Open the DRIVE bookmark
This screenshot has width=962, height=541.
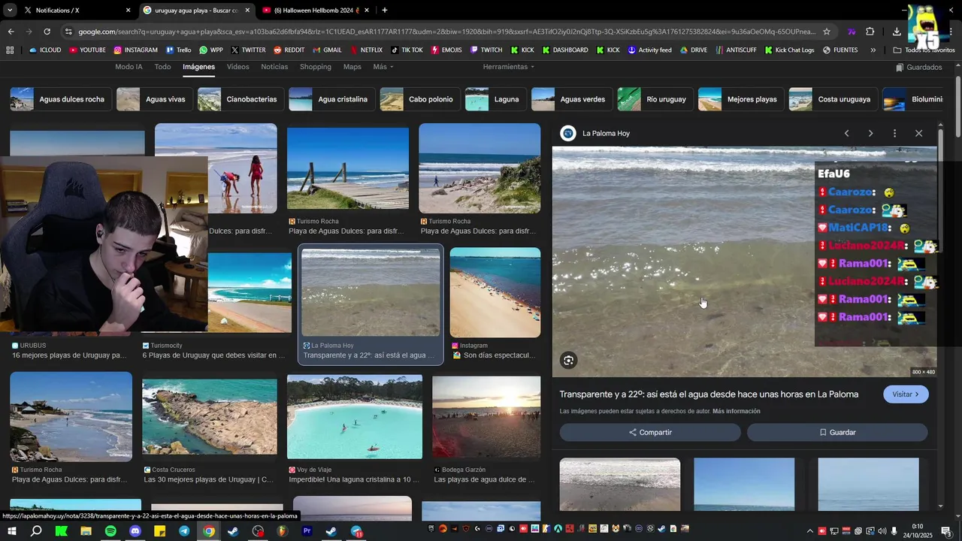(x=694, y=50)
